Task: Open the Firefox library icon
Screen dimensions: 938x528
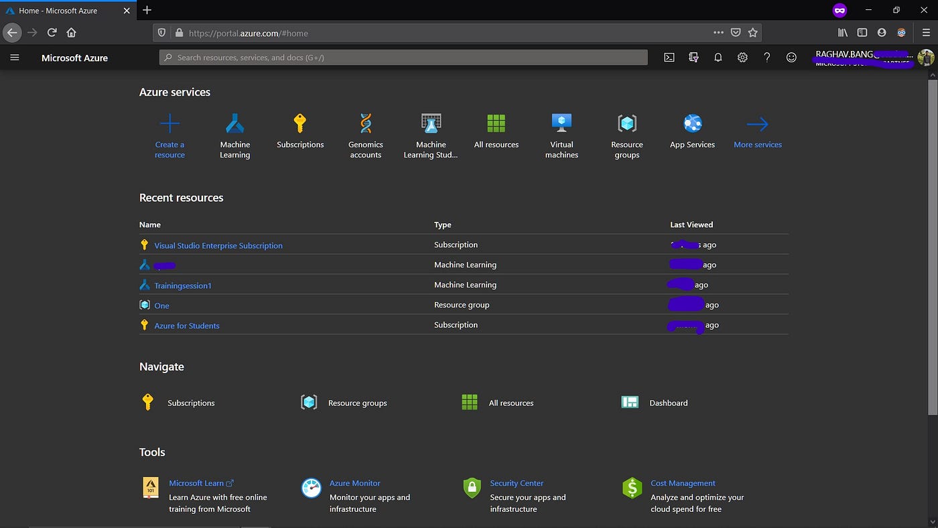Action: (843, 32)
